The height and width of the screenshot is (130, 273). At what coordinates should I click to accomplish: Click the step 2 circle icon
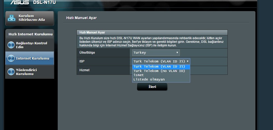[11, 58]
